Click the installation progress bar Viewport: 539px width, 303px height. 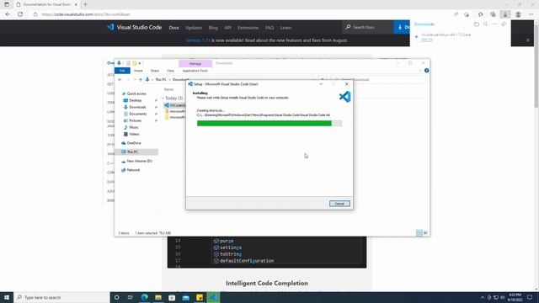coord(269,124)
